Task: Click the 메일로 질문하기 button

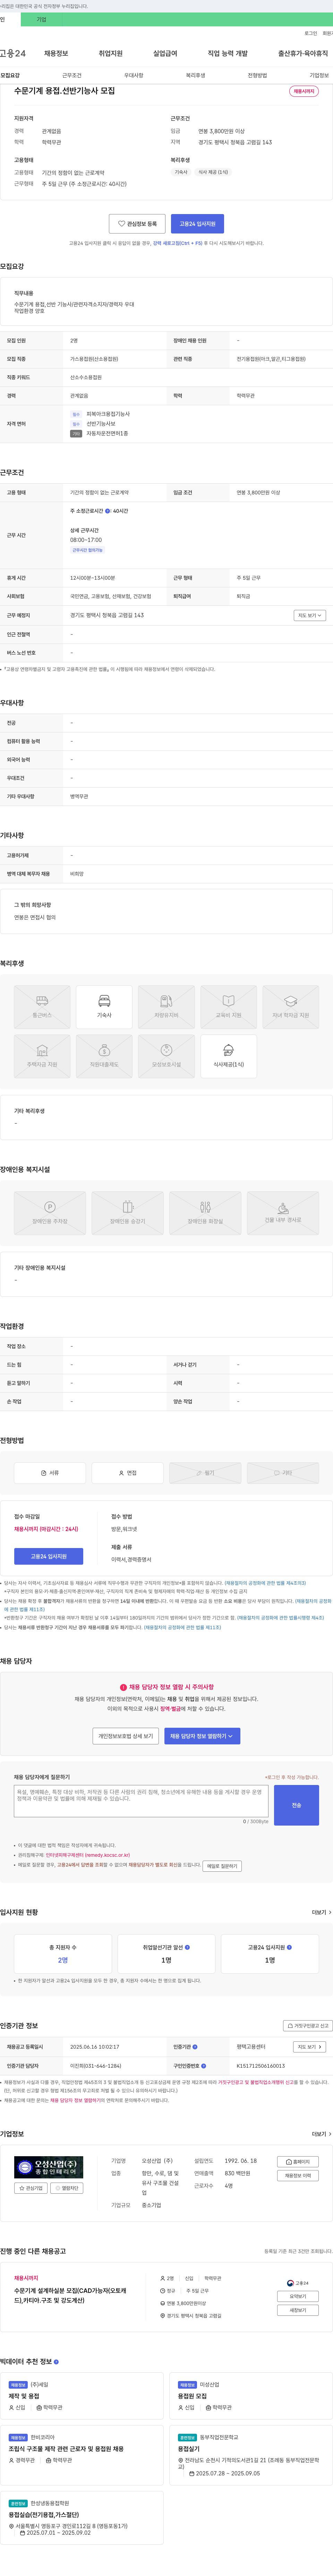Action: coord(222,1866)
